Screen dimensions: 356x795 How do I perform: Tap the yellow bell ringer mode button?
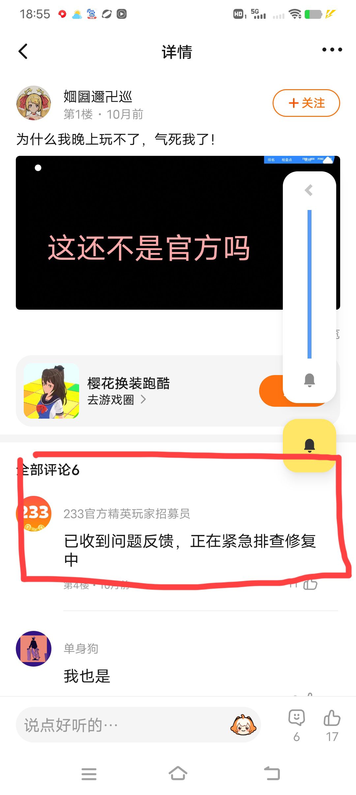[x=310, y=445]
